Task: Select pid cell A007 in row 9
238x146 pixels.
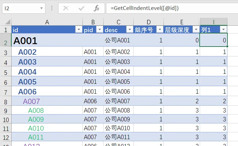Action: tap(93, 110)
